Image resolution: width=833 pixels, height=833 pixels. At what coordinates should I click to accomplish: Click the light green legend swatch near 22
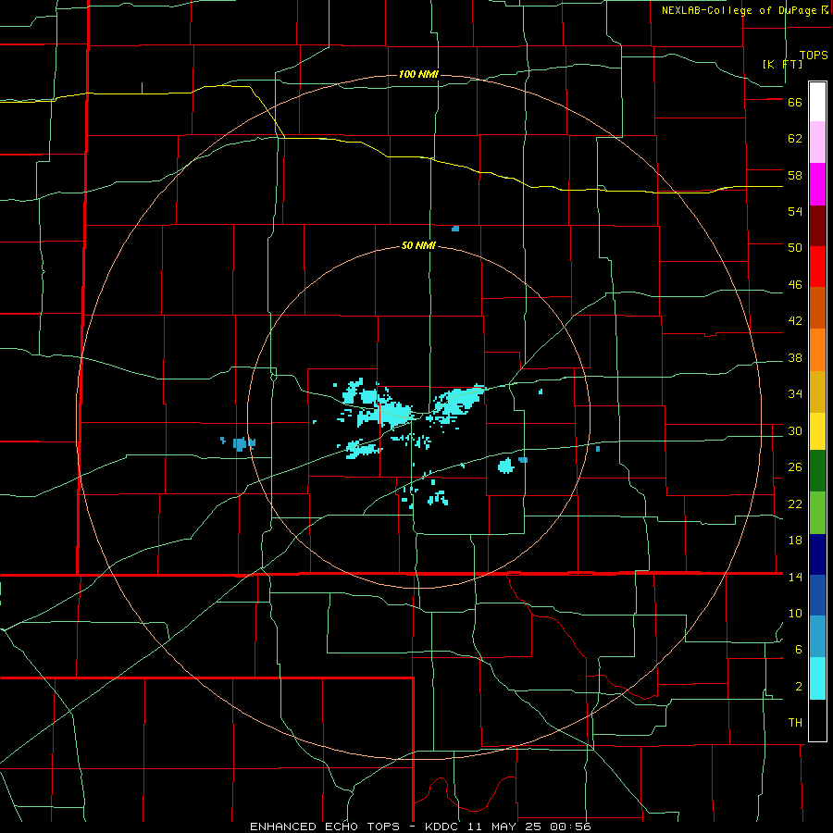click(x=817, y=513)
